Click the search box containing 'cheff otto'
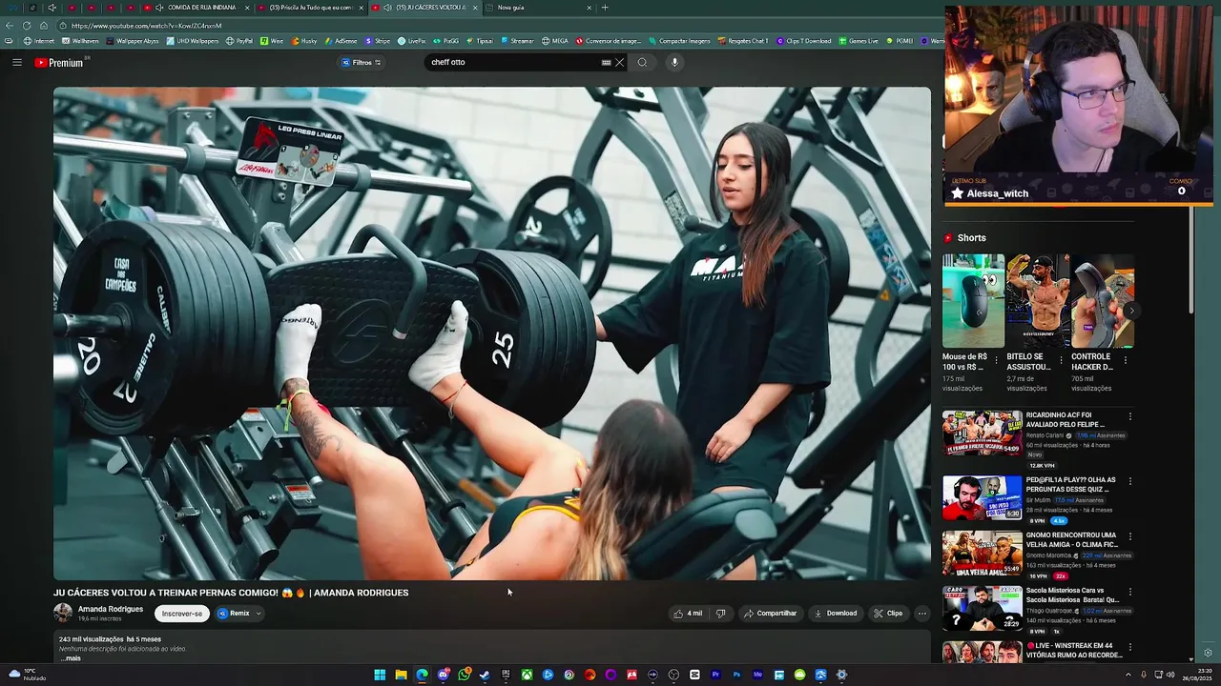Screen dimensions: 1221x686 513,63
